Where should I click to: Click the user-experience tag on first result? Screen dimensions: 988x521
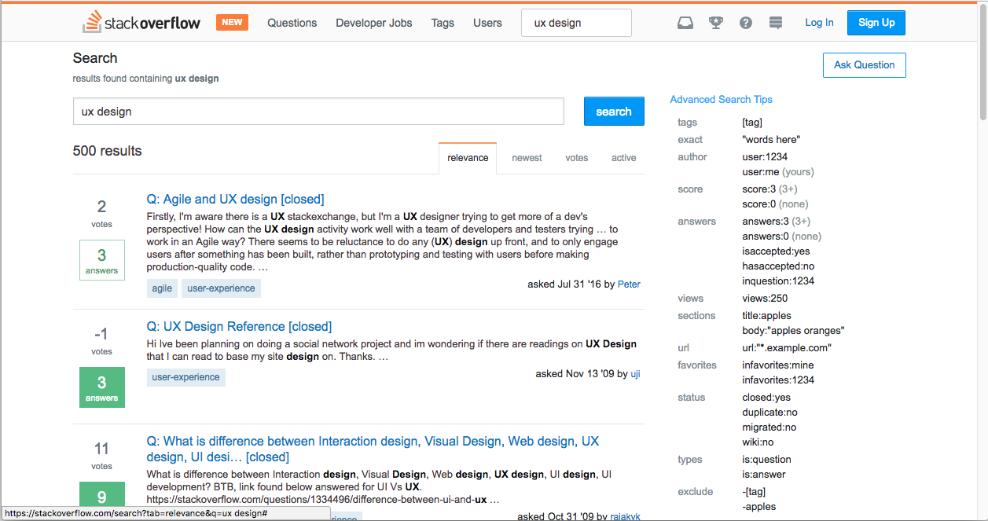click(x=221, y=288)
